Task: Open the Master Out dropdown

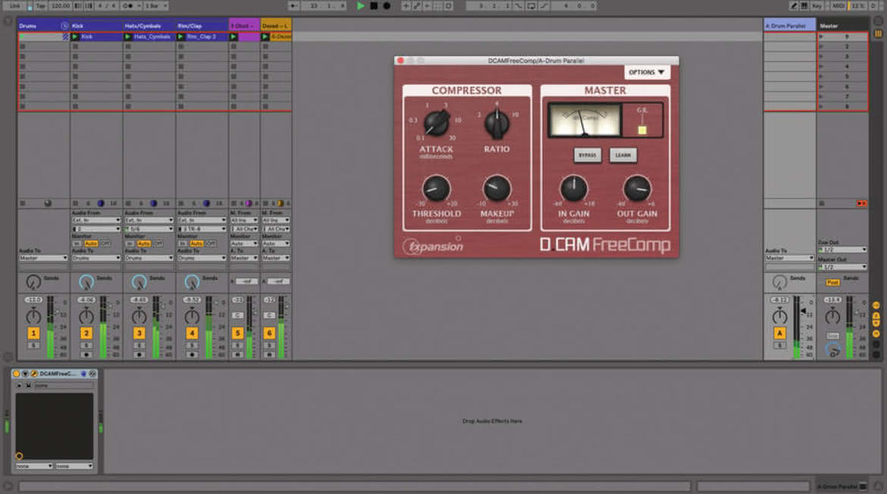Action: pos(842,267)
